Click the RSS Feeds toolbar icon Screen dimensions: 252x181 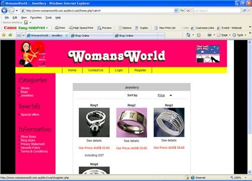click(199, 35)
